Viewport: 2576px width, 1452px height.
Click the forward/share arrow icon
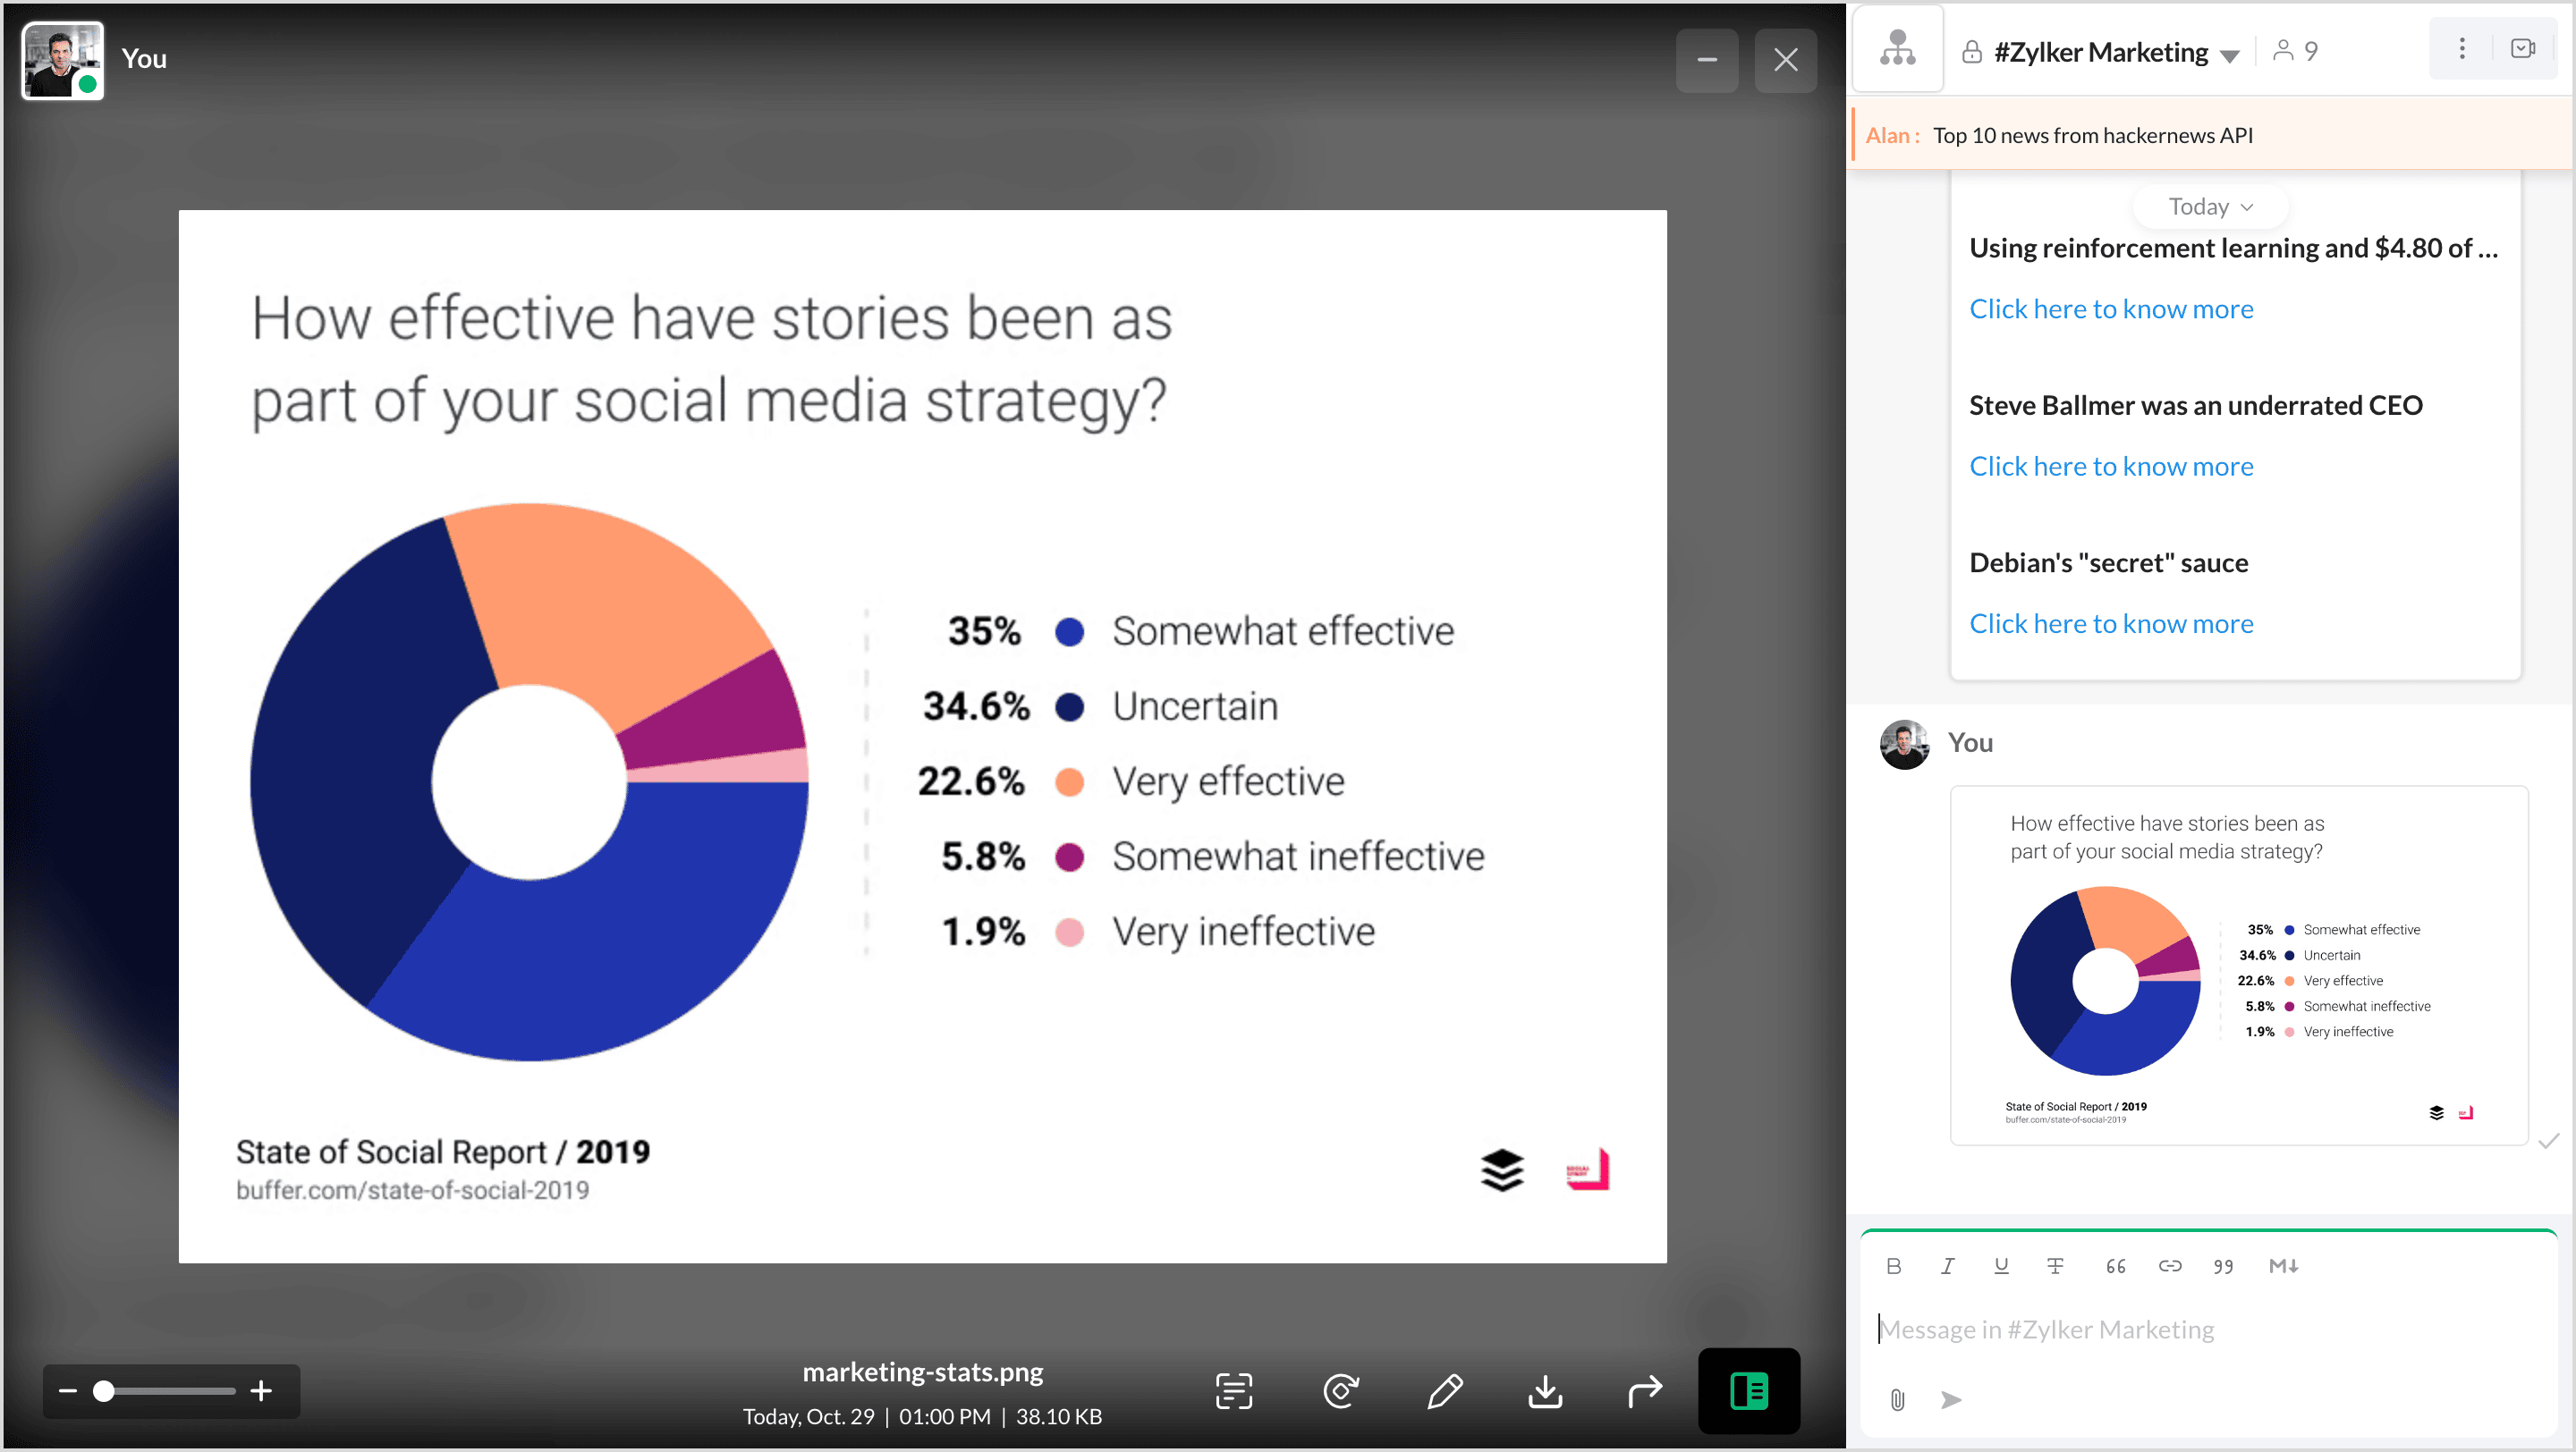1644,1390
